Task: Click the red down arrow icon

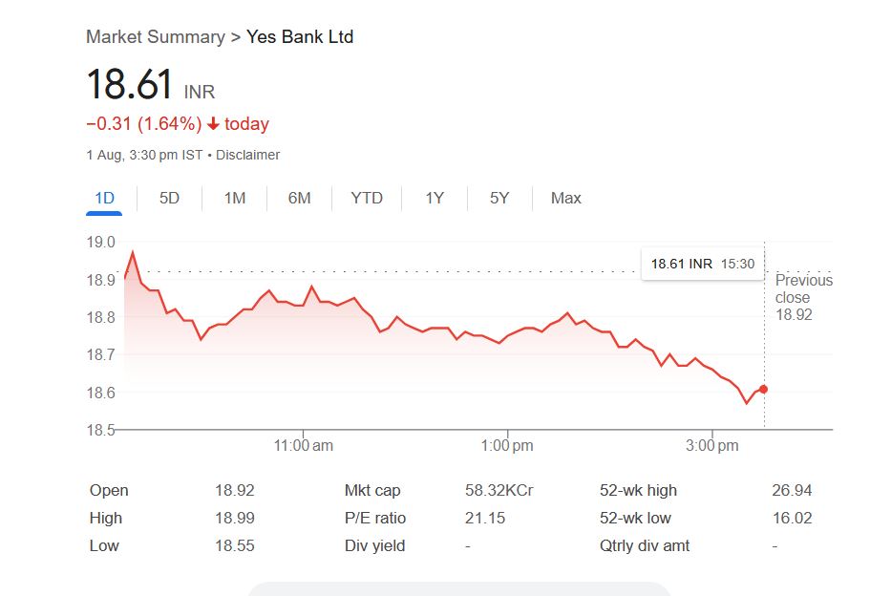Action: pyautogui.click(x=213, y=124)
